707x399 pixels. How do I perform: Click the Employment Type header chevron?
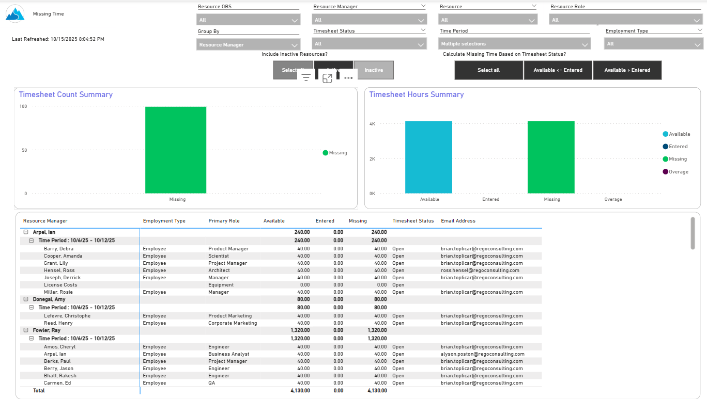[x=700, y=30]
